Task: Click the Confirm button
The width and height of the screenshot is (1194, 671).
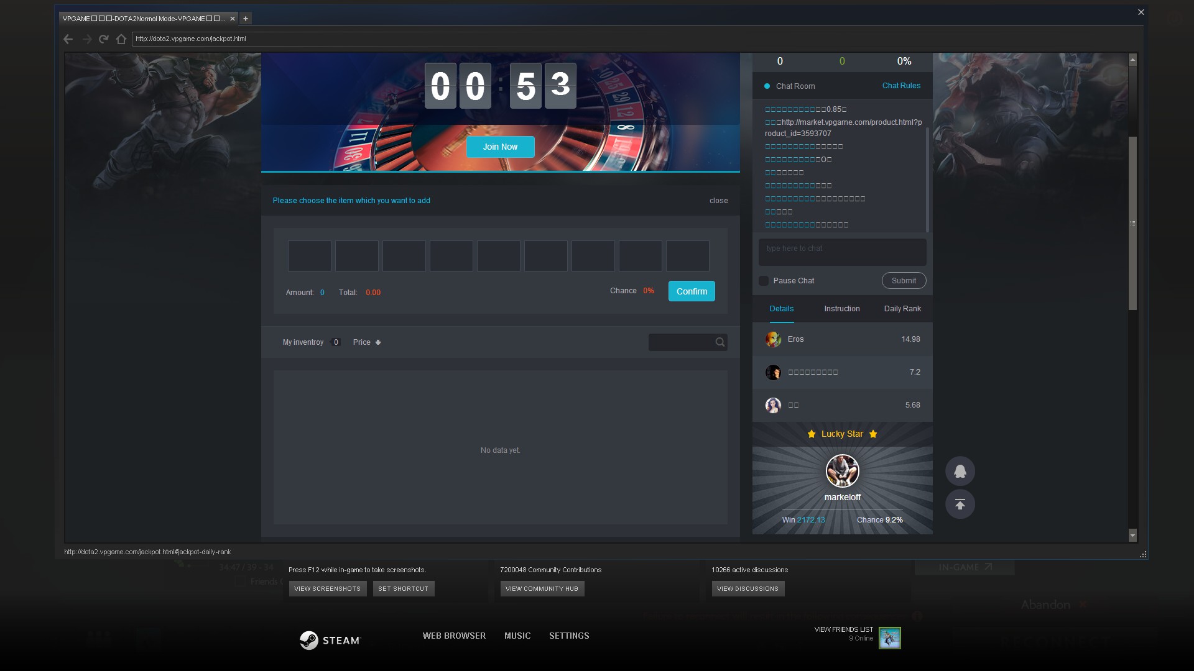Action: pyautogui.click(x=692, y=291)
